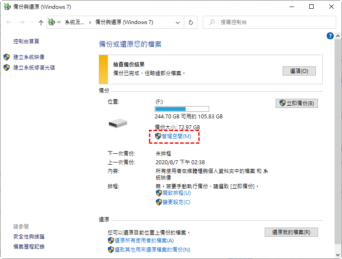Click the shield icon next to 管理空間(M)

(158, 136)
